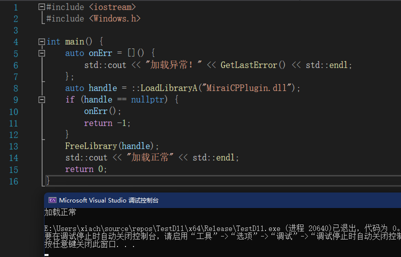The image size is (401, 257).
Task: Click std::endl at end of line 6
Action: click(x=326, y=65)
